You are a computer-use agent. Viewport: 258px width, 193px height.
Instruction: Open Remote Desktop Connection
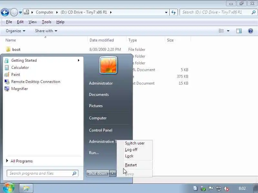43,82
